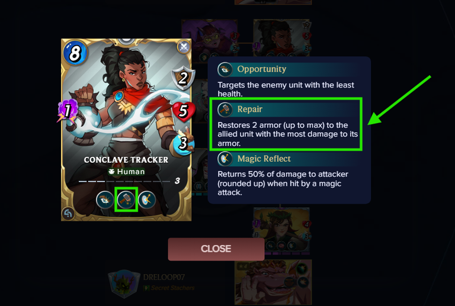This screenshot has width=455, height=306.
Task: Click the speed icon showing 3
Action: click(x=184, y=141)
